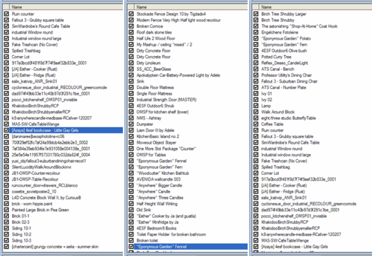This screenshot has height=256, width=372.
Task: Select eight/three studio ButterflyTable entry
Action: click(289, 118)
